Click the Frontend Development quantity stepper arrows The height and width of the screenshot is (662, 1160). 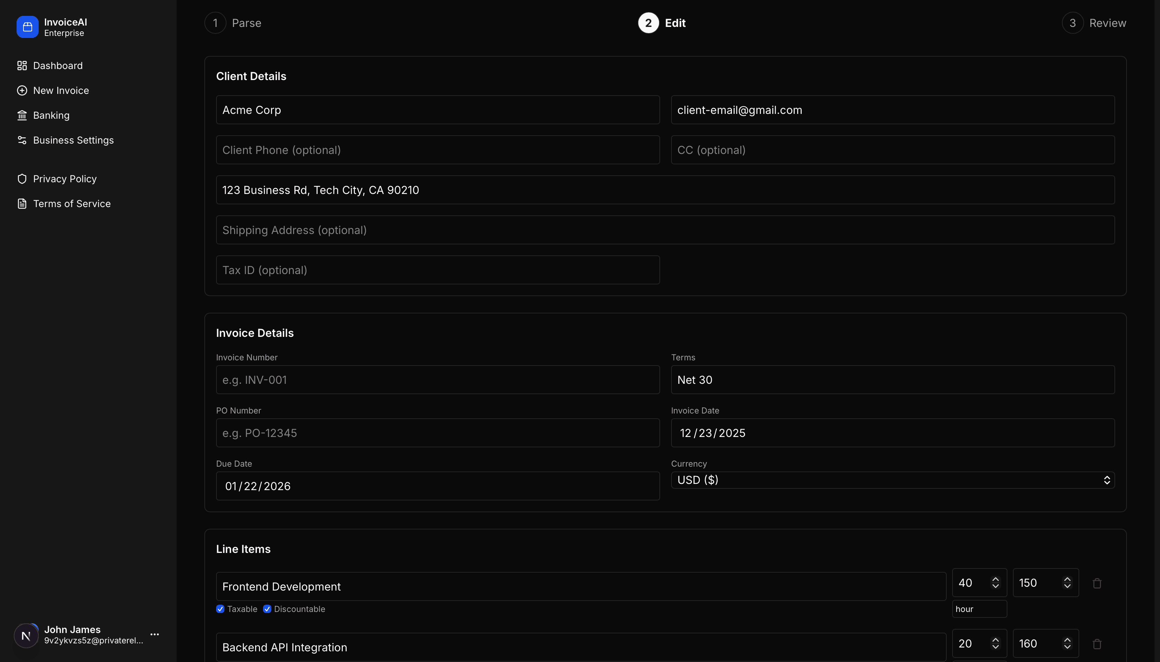pos(995,583)
